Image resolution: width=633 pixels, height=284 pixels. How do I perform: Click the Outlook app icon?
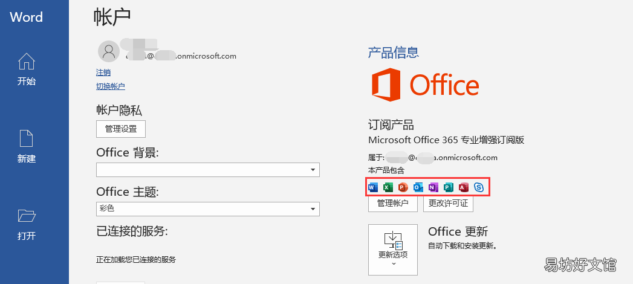pyautogui.click(x=418, y=187)
